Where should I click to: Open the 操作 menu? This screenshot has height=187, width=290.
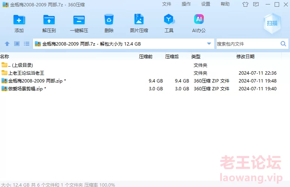(x=186, y=4)
